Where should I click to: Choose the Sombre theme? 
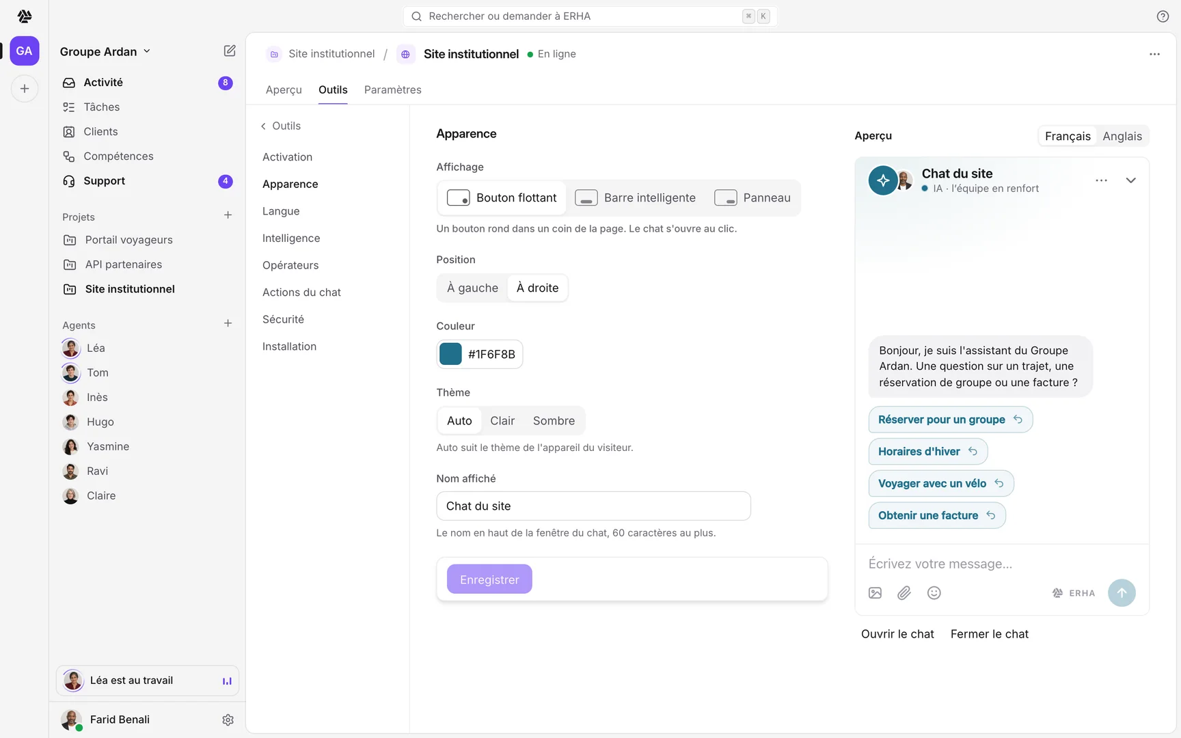click(x=554, y=421)
